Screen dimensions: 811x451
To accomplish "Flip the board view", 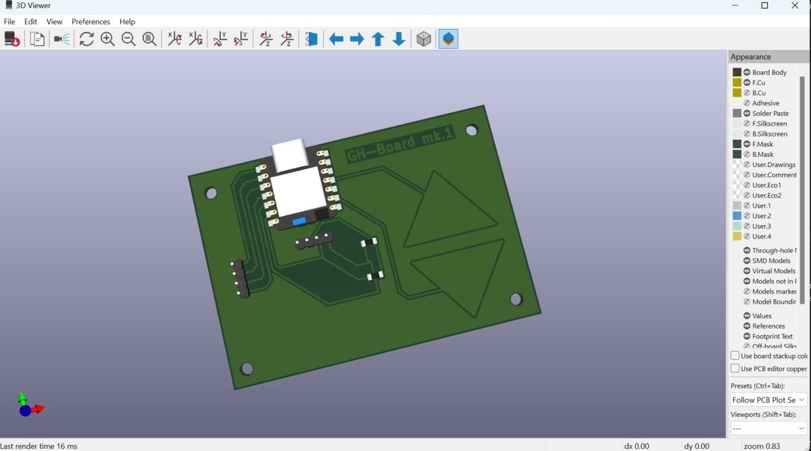I will (312, 39).
